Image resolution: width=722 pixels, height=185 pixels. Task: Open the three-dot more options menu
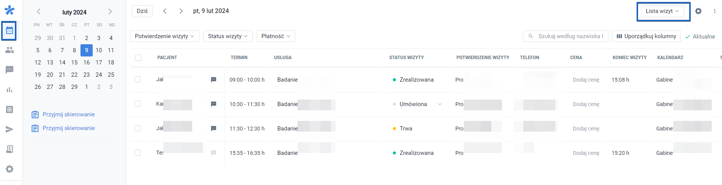[714, 11]
